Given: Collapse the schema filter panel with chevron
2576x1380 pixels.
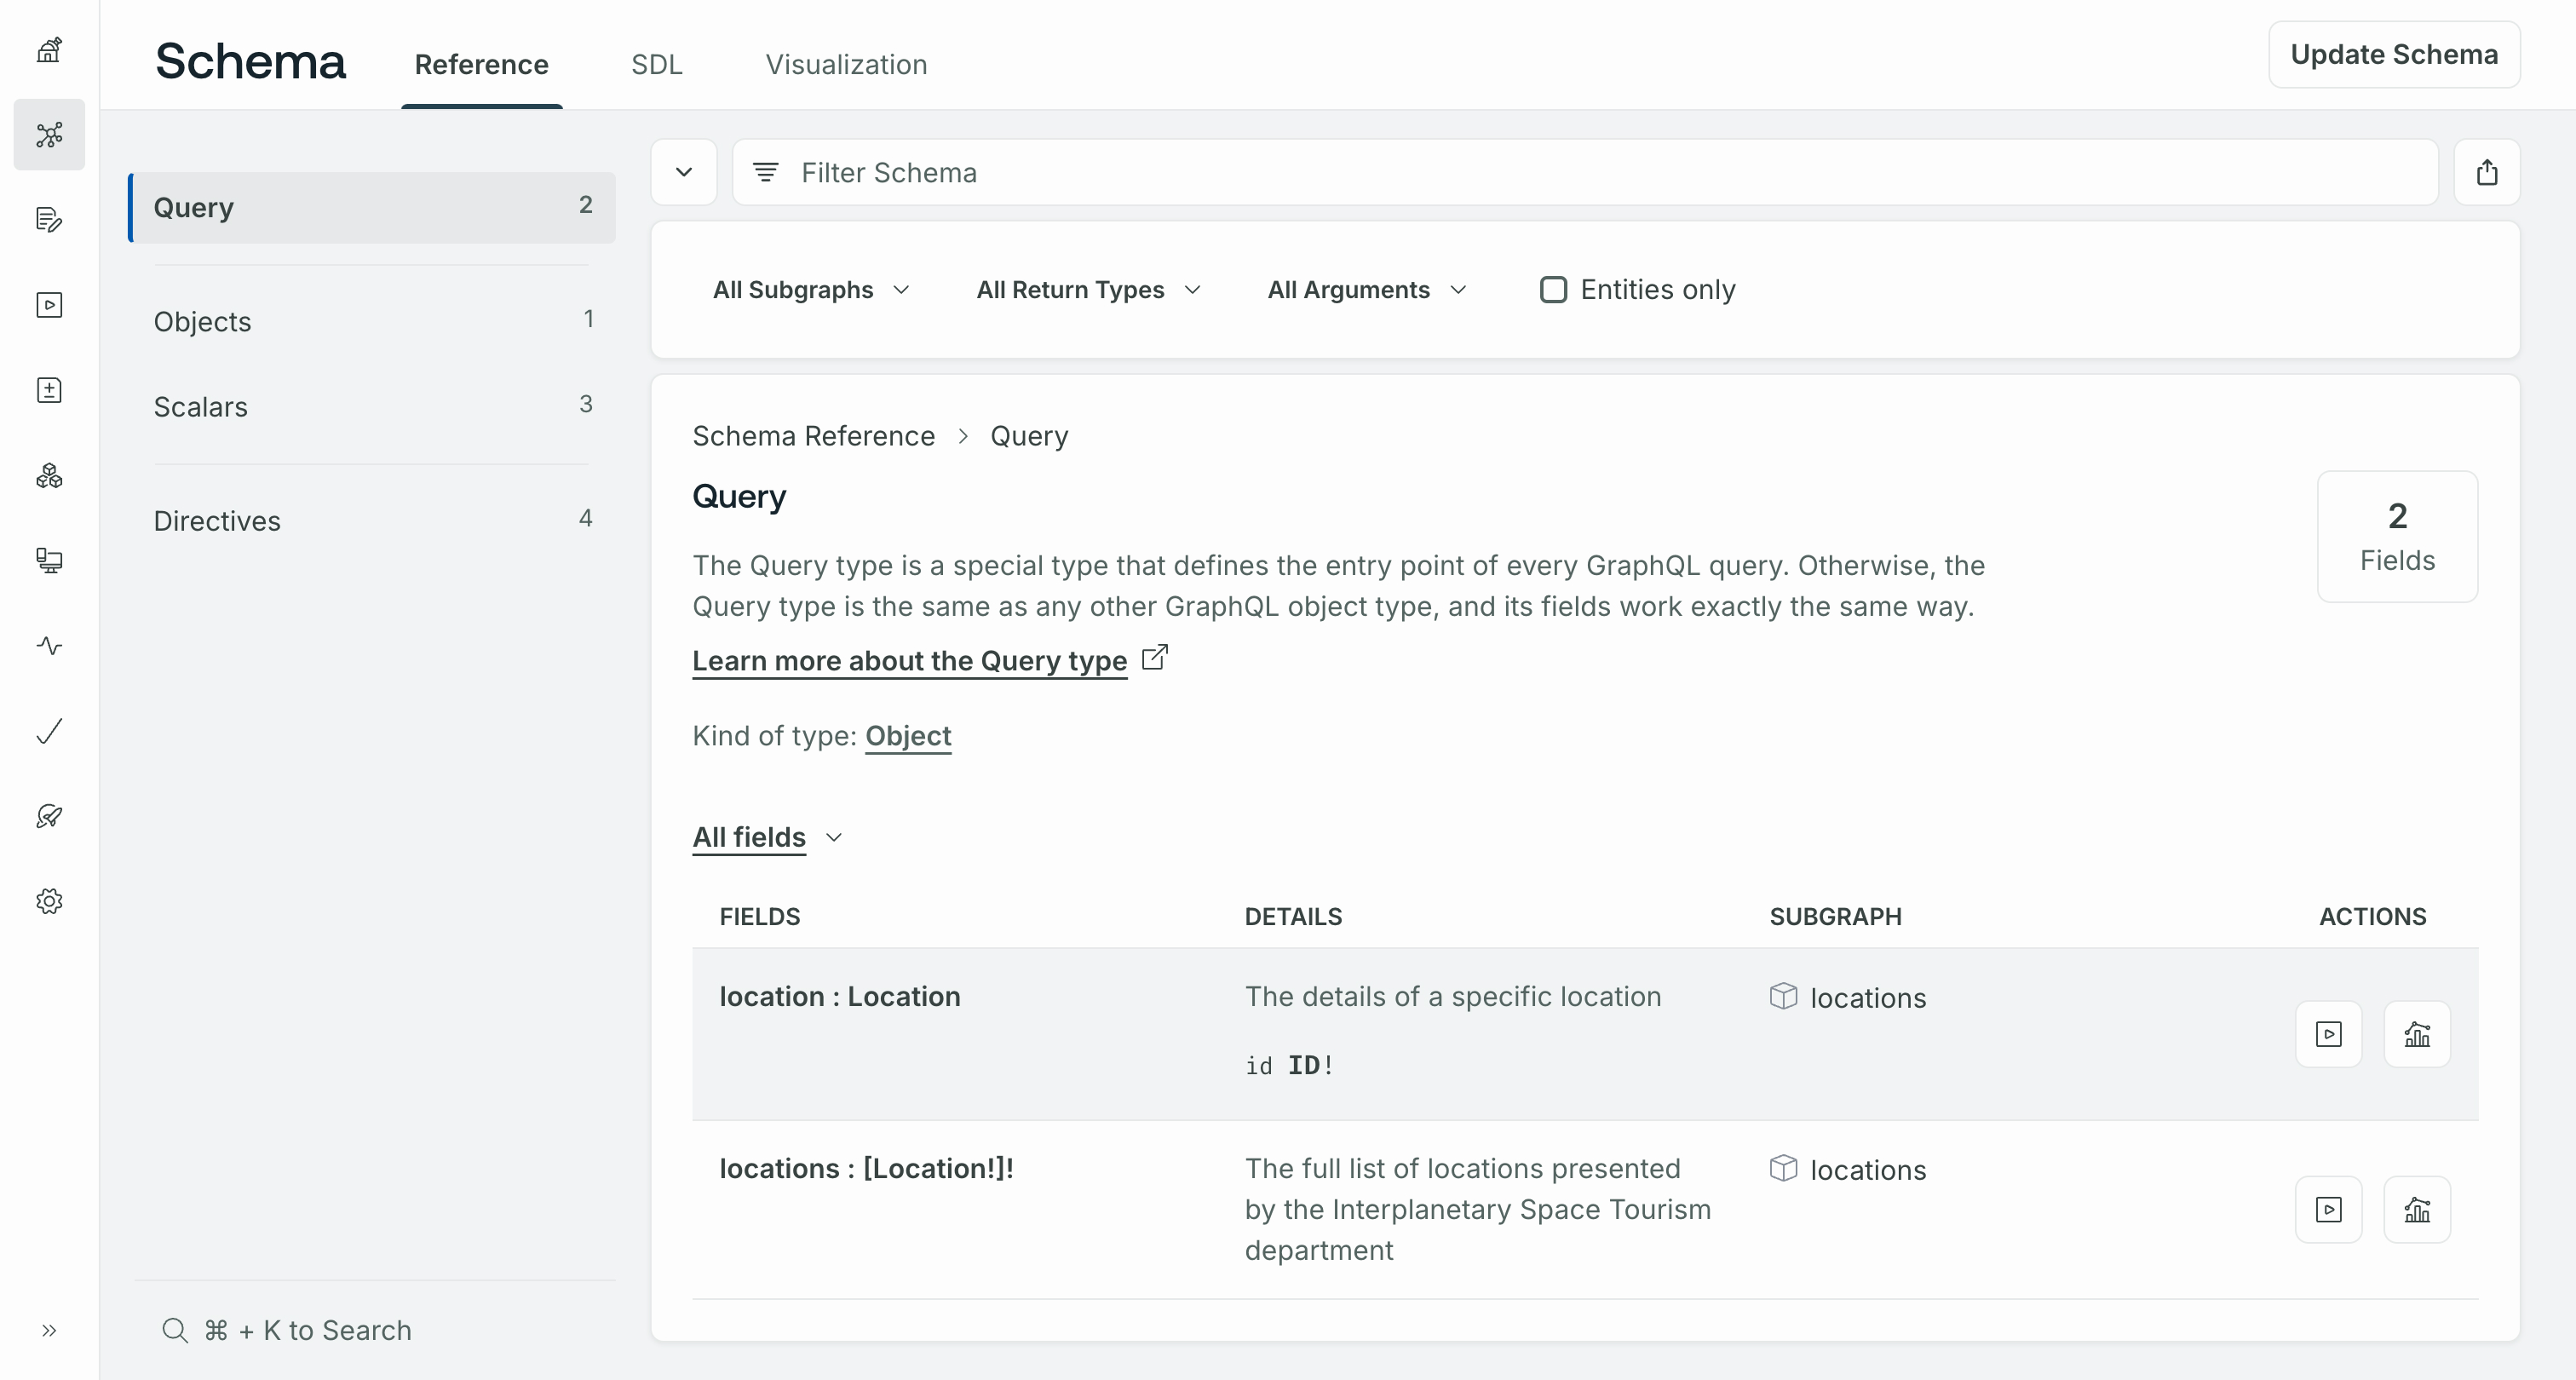Looking at the screenshot, I should tap(683, 172).
